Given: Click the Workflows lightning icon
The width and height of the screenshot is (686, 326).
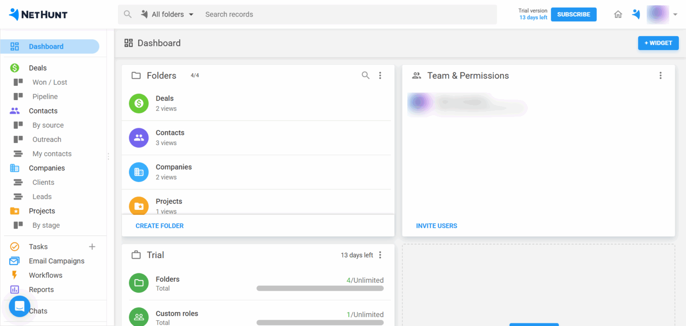Looking at the screenshot, I should click(x=15, y=275).
